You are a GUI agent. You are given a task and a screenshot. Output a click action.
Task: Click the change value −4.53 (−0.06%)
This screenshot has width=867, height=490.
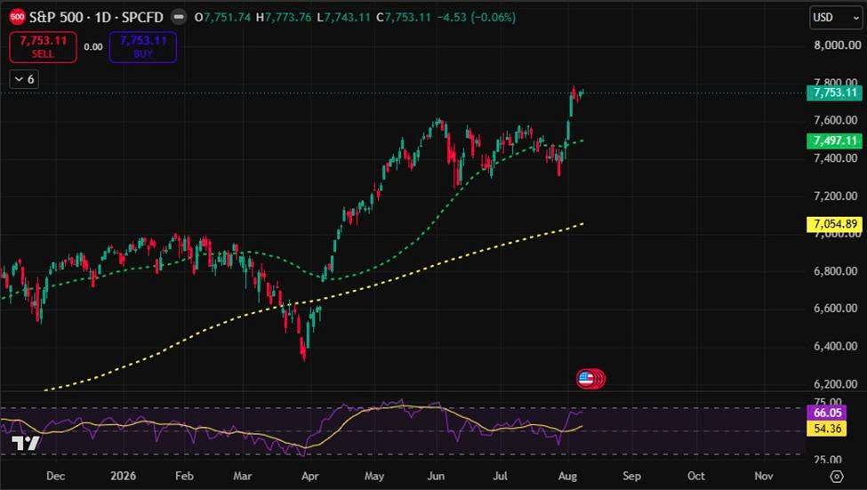coord(476,17)
